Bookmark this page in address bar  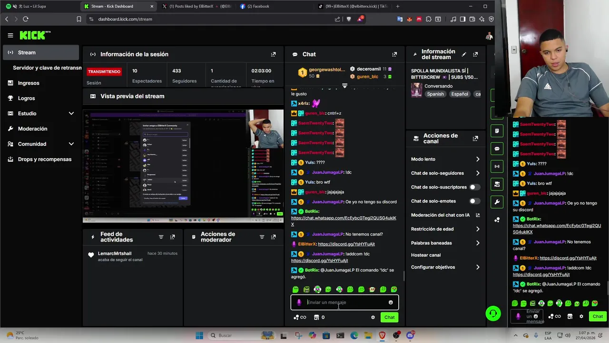click(79, 19)
